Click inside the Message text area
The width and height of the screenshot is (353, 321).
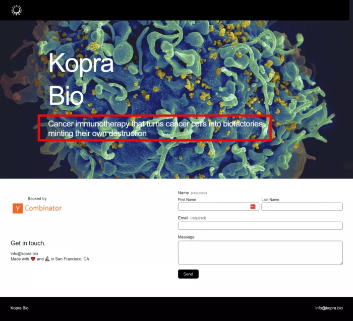pos(260,252)
